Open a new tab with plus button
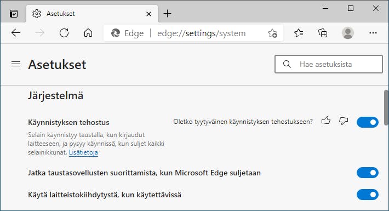389x211 pixels. coord(168,13)
